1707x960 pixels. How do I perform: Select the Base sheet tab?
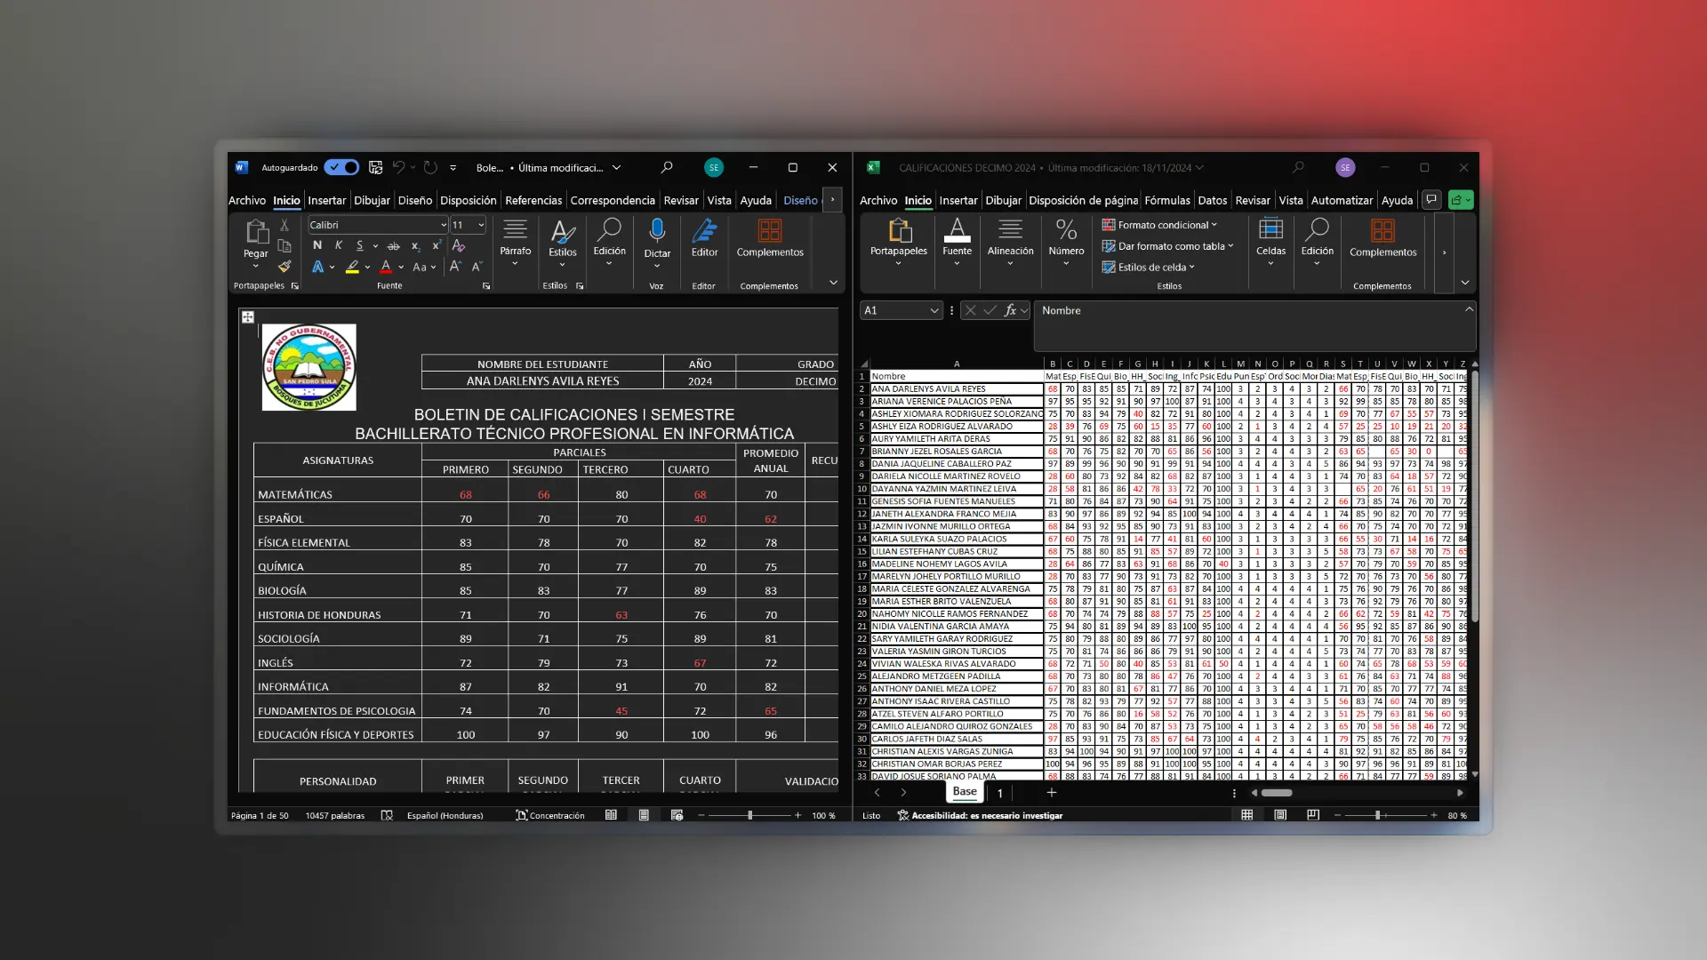pos(964,791)
